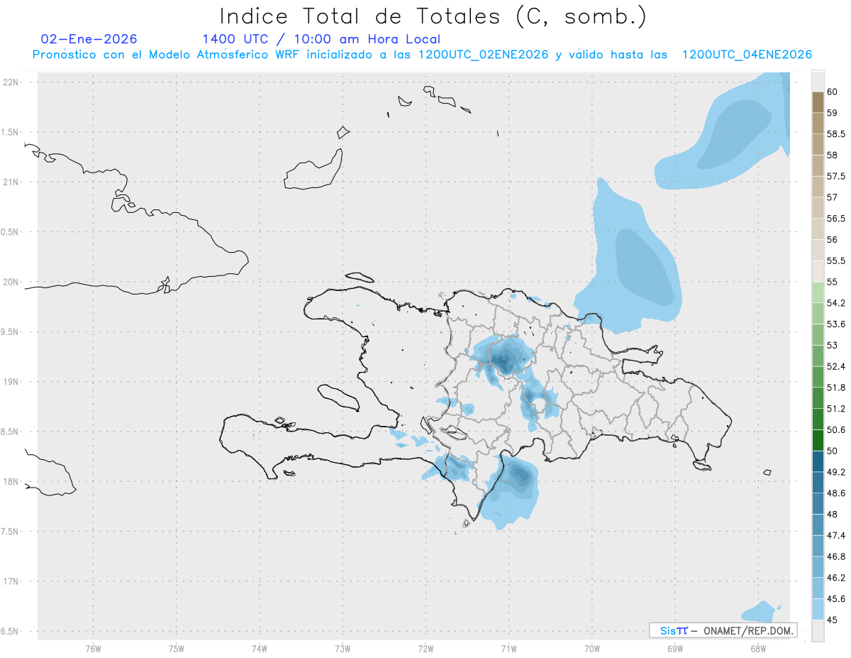Click the '72W' longitude label
This screenshot has height=658, width=851.
[425, 648]
